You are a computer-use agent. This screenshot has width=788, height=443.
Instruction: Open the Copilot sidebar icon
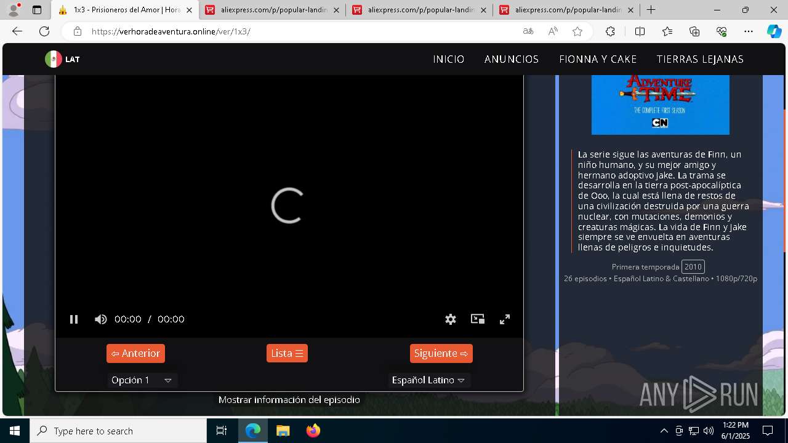(x=774, y=31)
